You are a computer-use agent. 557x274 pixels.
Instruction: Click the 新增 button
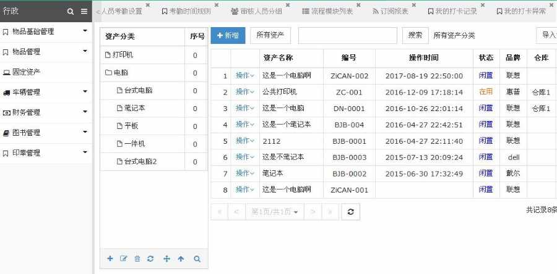[228, 35]
